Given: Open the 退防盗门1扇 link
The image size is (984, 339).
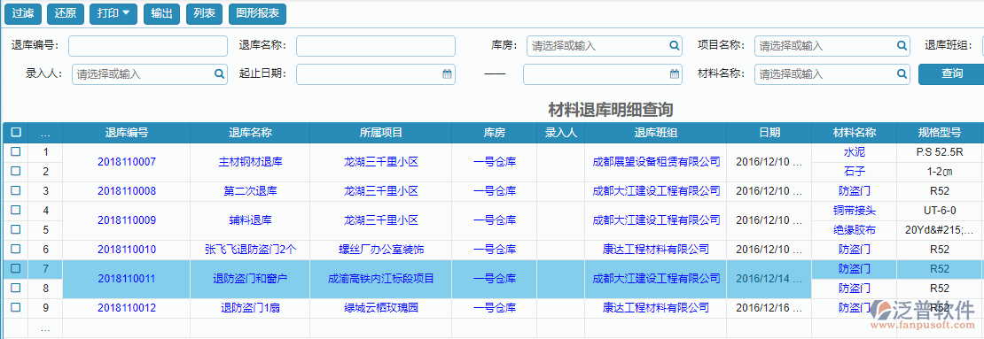Looking at the screenshot, I should (x=250, y=308).
